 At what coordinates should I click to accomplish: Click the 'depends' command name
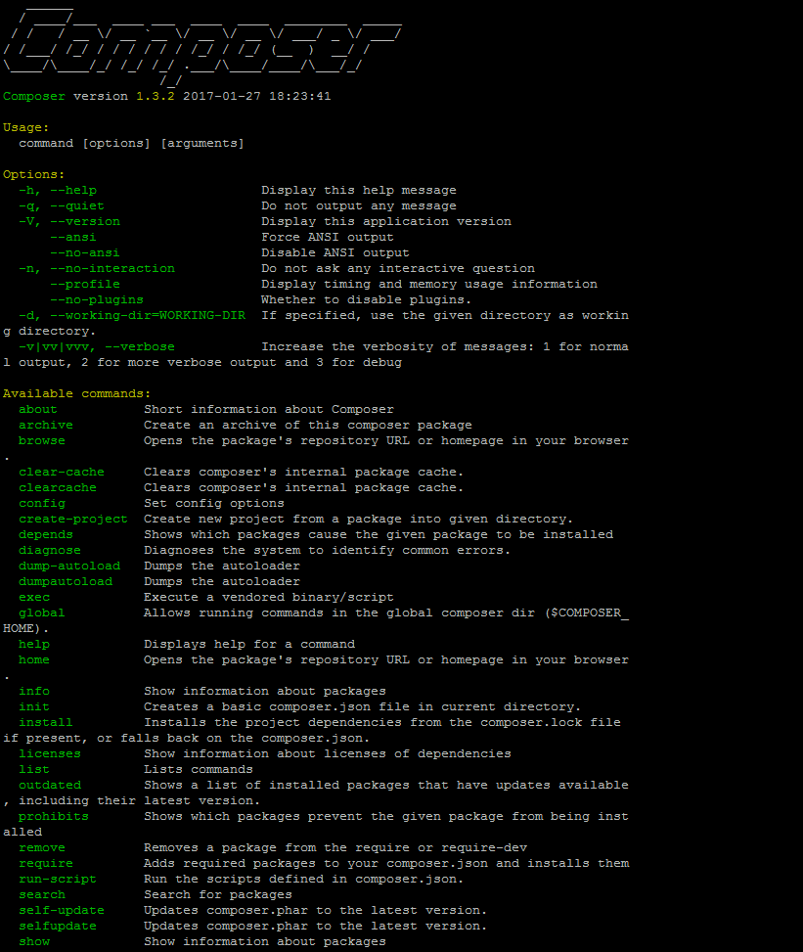46,534
